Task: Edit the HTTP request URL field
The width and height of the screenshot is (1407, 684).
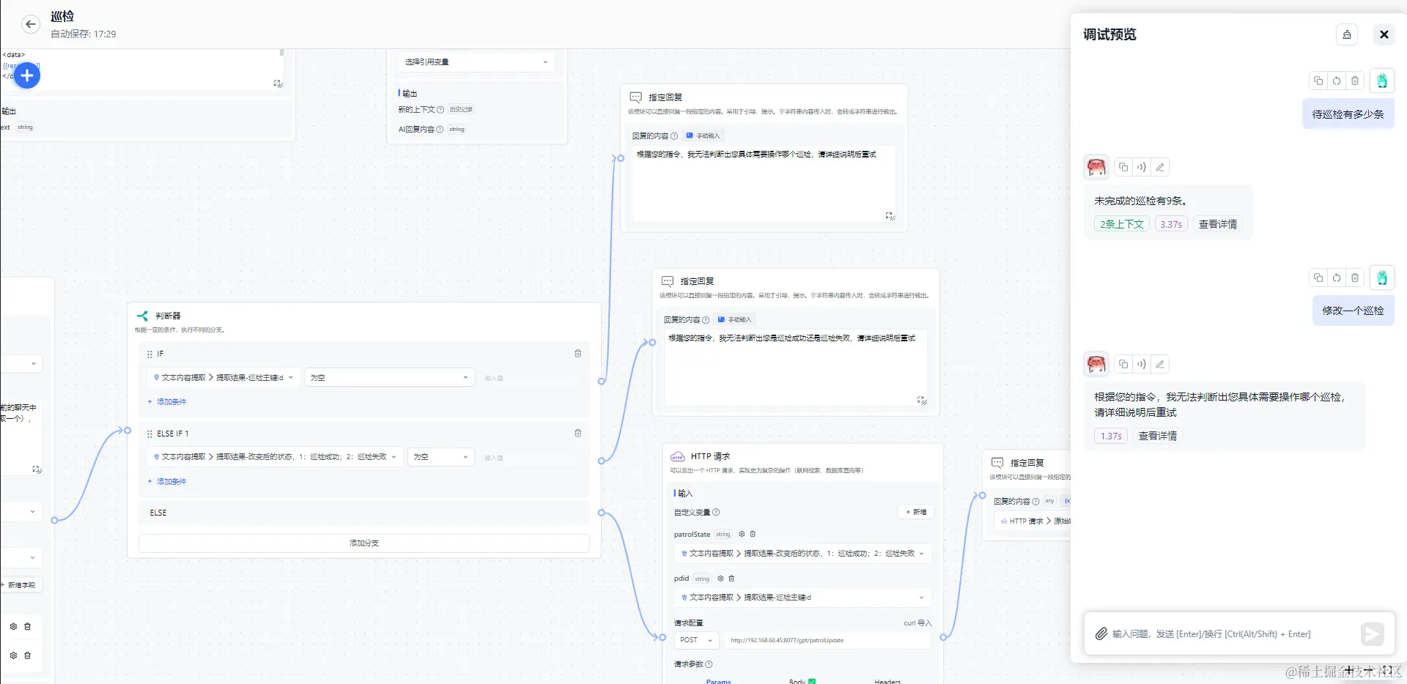Action: (x=827, y=640)
